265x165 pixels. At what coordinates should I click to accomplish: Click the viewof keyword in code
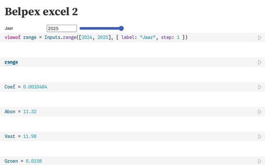click(12, 38)
